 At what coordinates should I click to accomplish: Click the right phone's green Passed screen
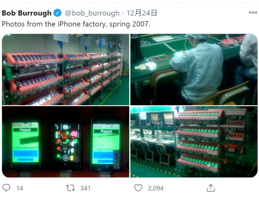pos(106,143)
